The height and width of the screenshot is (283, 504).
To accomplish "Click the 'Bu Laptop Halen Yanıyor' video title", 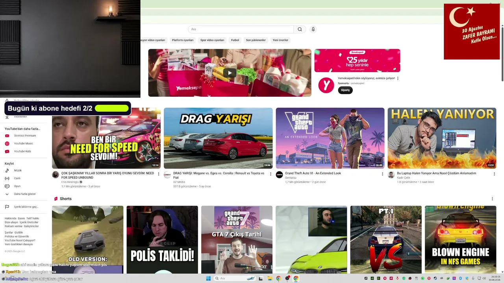I will (x=436, y=173).
